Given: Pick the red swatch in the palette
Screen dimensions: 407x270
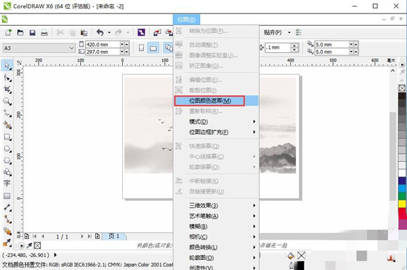Looking at the screenshot, I should click(x=402, y=212).
